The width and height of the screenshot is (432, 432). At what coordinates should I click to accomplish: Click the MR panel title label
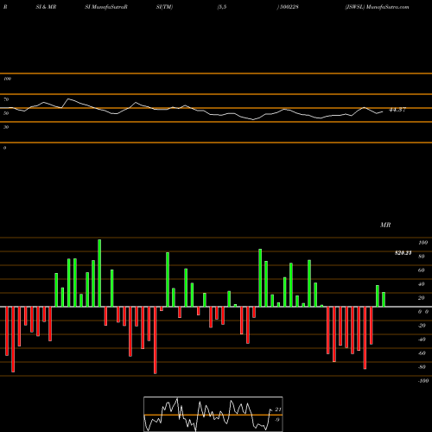385,225
